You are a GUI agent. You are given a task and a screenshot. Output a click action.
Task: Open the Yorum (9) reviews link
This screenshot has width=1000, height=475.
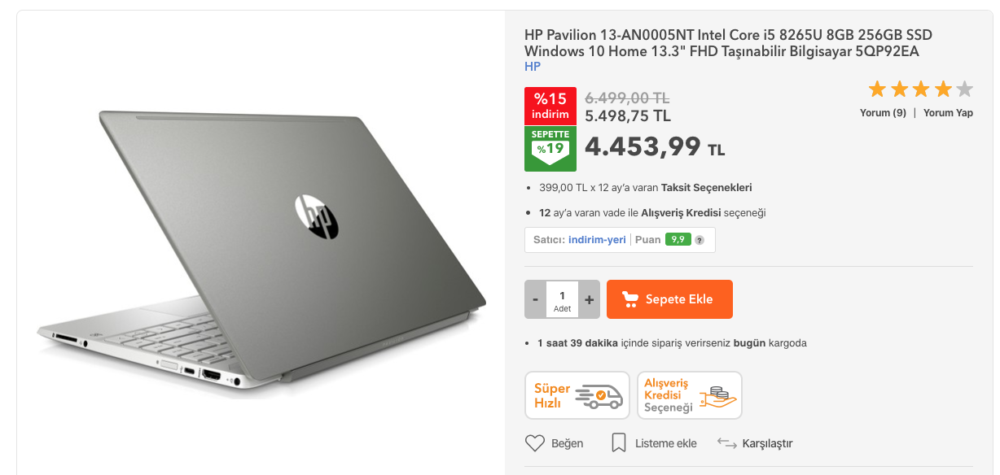pos(883,113)
